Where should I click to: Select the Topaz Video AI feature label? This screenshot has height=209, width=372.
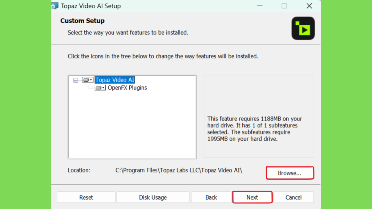click(115, 80)
